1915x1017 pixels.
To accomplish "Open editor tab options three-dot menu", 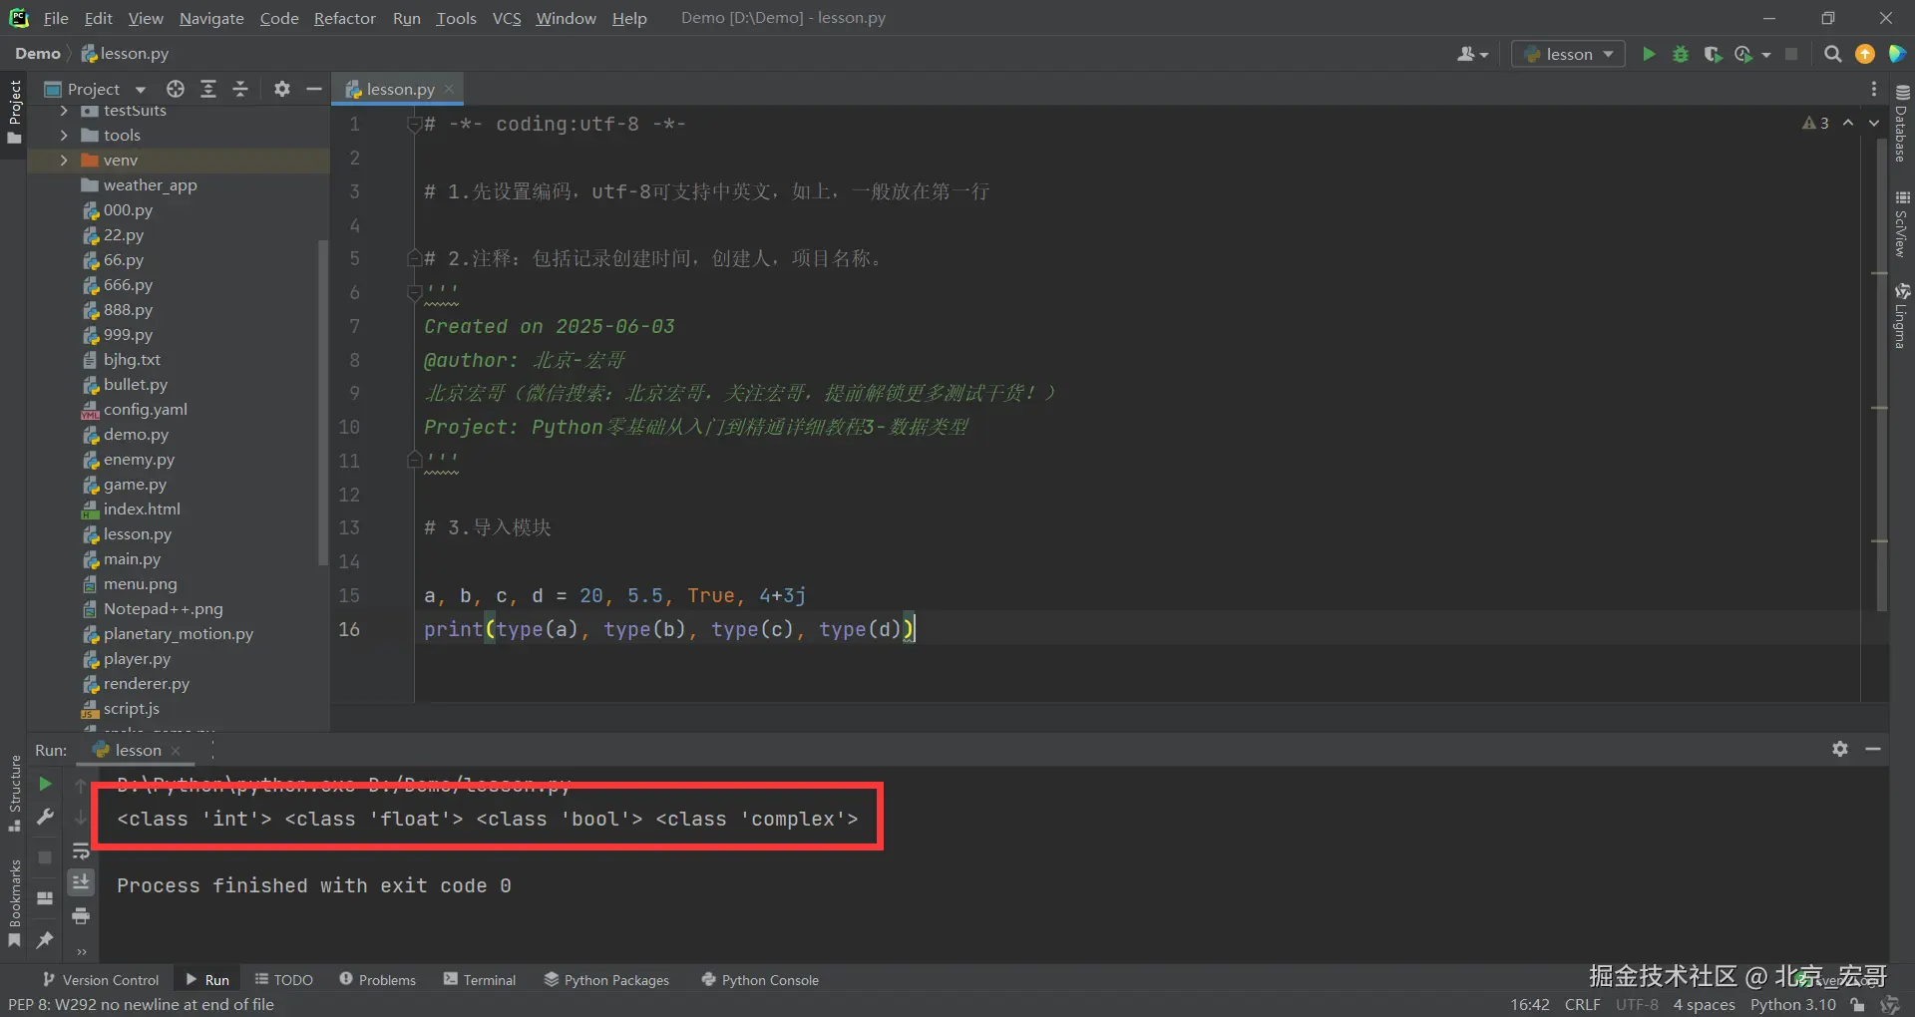I will pyautogui.click(x=1874, y=89).
